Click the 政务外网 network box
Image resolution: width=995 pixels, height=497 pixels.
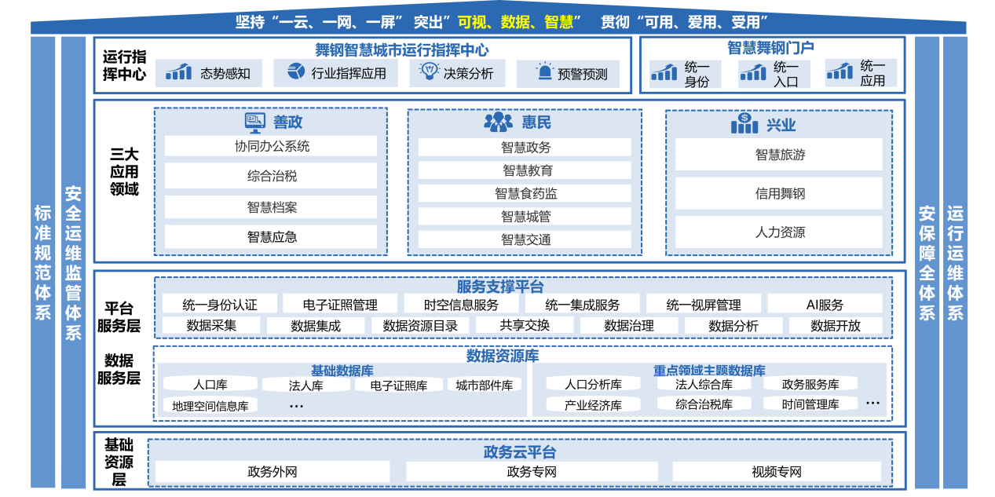click(272, 472)
